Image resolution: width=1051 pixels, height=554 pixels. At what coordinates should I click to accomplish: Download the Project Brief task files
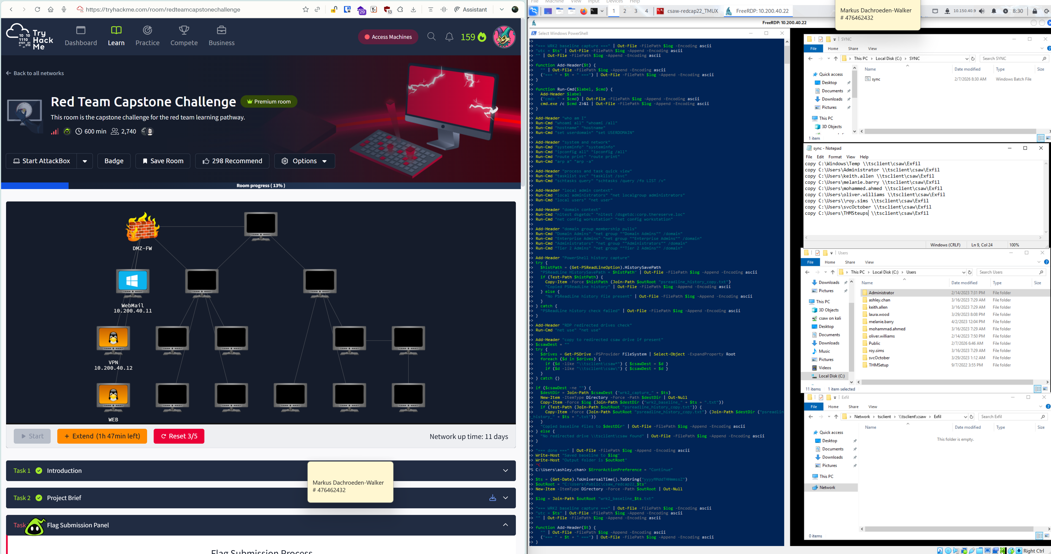point(492,498)
